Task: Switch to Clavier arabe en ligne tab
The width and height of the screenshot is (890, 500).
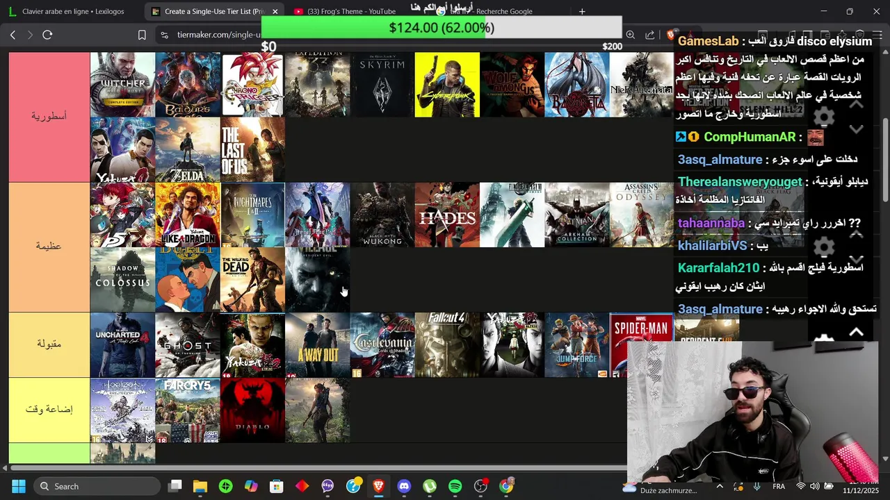Action: click(73, 11)
